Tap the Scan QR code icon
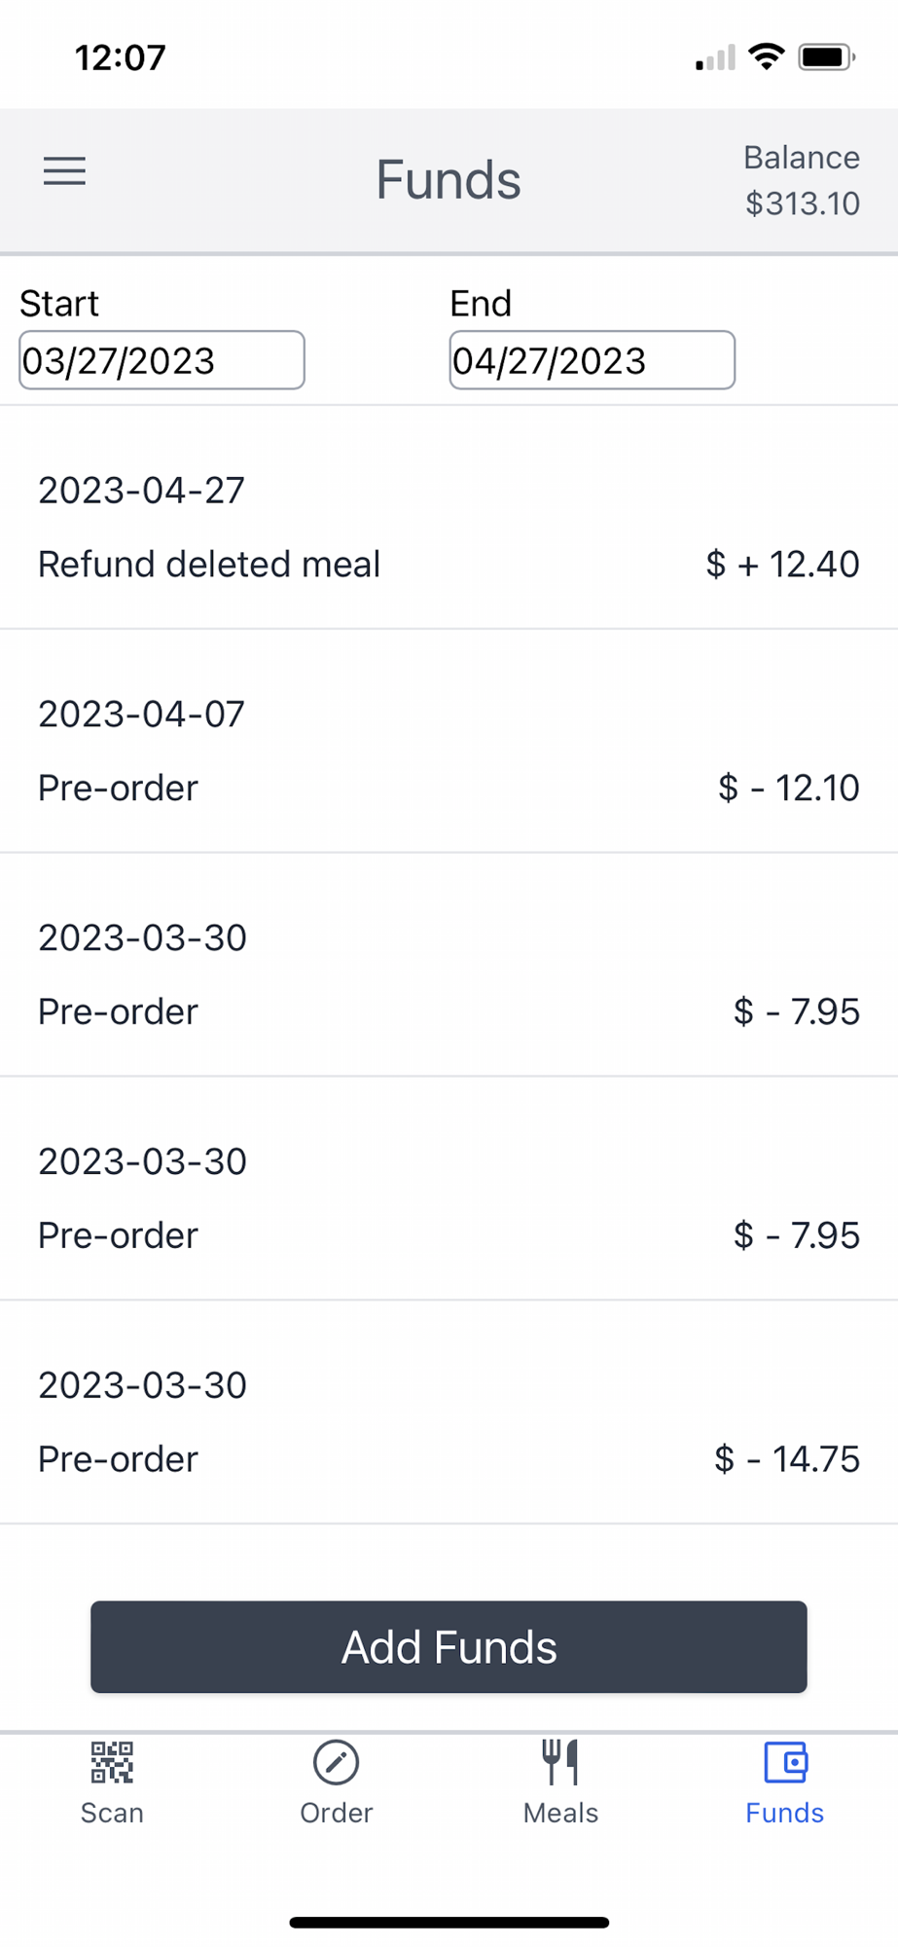 pos(112,1762)
